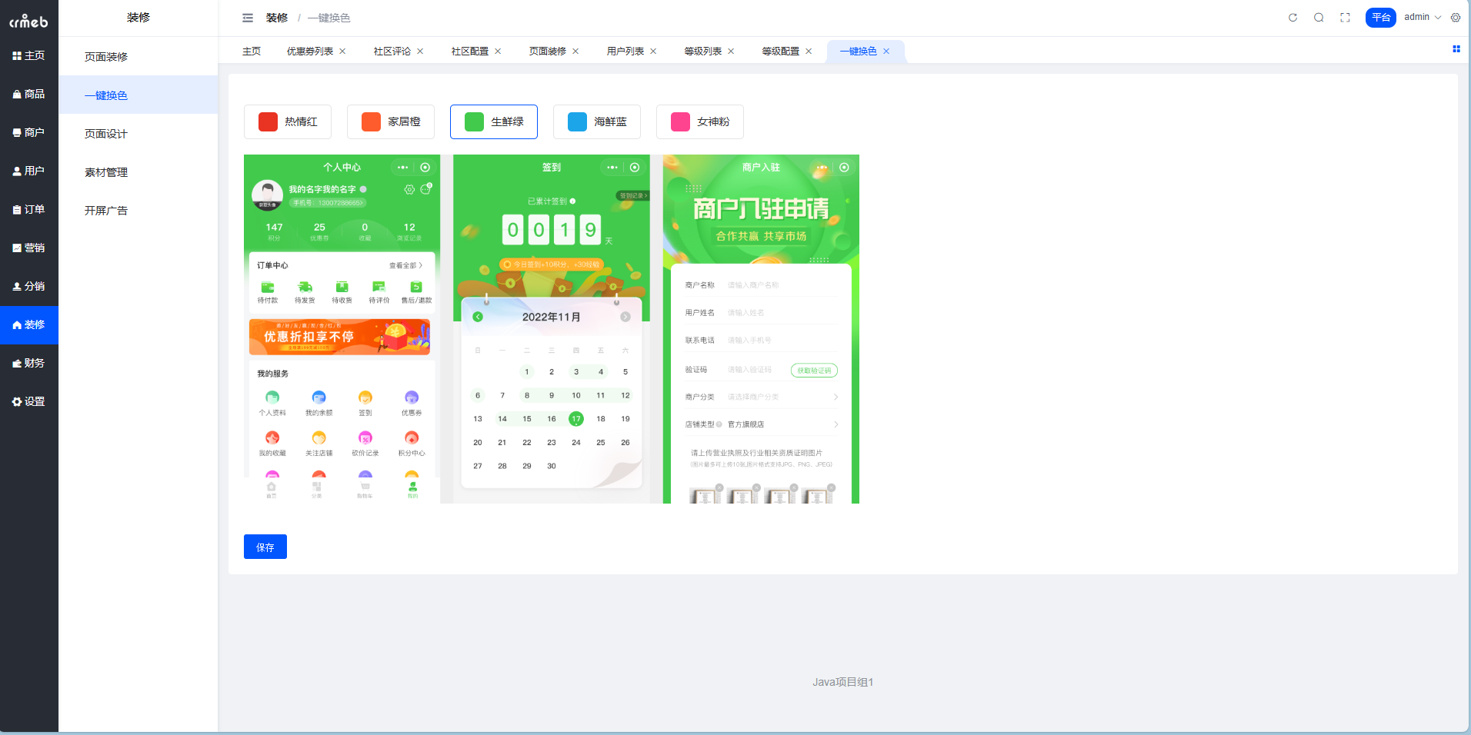Collapse sidebar with the hamburger icon
1471x735 pixels.
[248, 18]
